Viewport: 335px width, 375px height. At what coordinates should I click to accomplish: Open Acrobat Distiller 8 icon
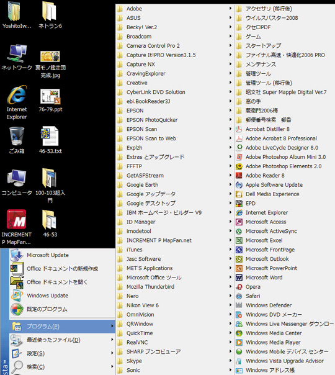[239, 129]
